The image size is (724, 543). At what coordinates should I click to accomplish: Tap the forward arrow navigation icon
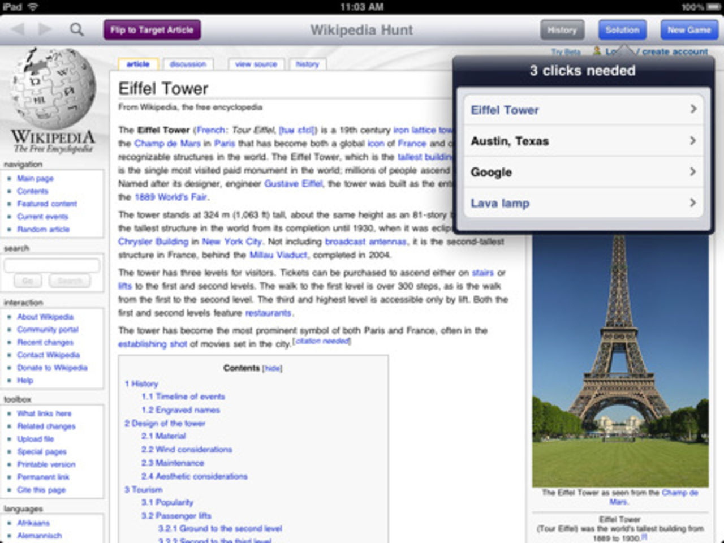tap(45, 29)
